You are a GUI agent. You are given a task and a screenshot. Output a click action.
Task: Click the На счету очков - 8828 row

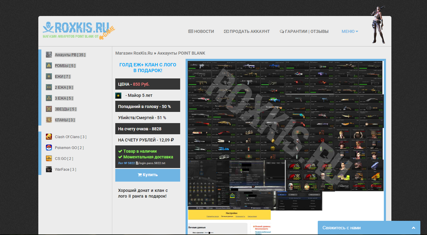pos(148,129)
